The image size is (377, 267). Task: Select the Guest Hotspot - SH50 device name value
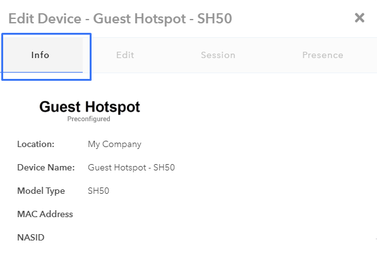click(131, 167)
